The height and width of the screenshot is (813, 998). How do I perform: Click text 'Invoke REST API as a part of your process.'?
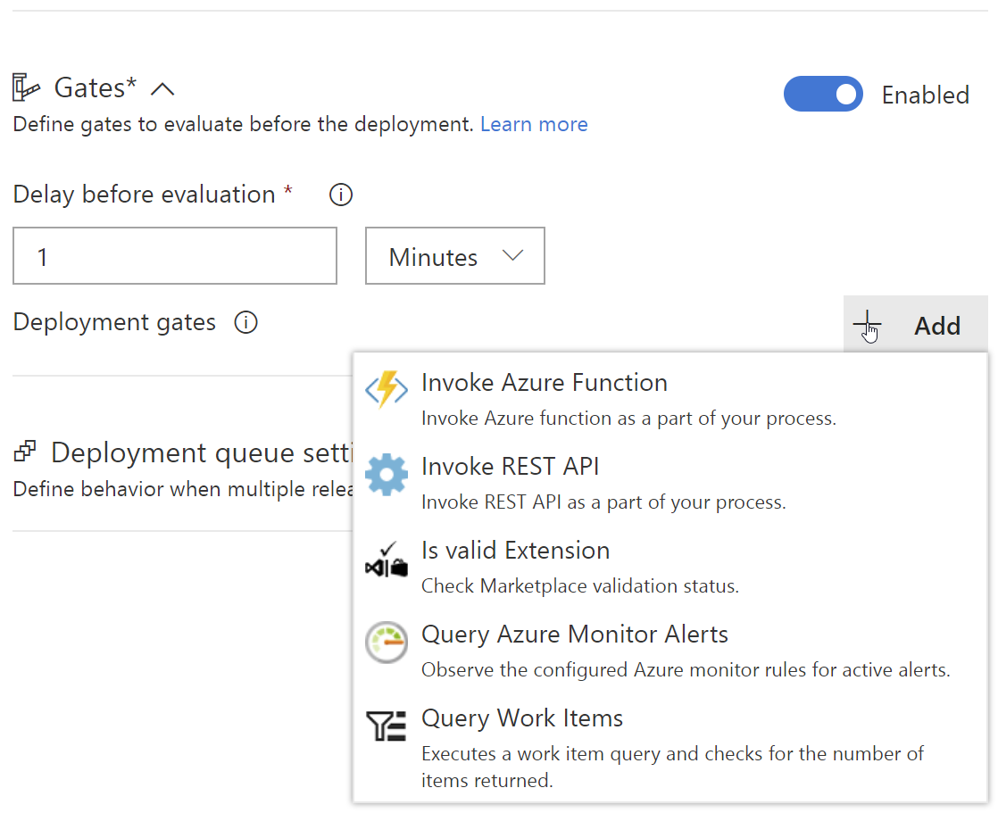(x=603, y=502)
